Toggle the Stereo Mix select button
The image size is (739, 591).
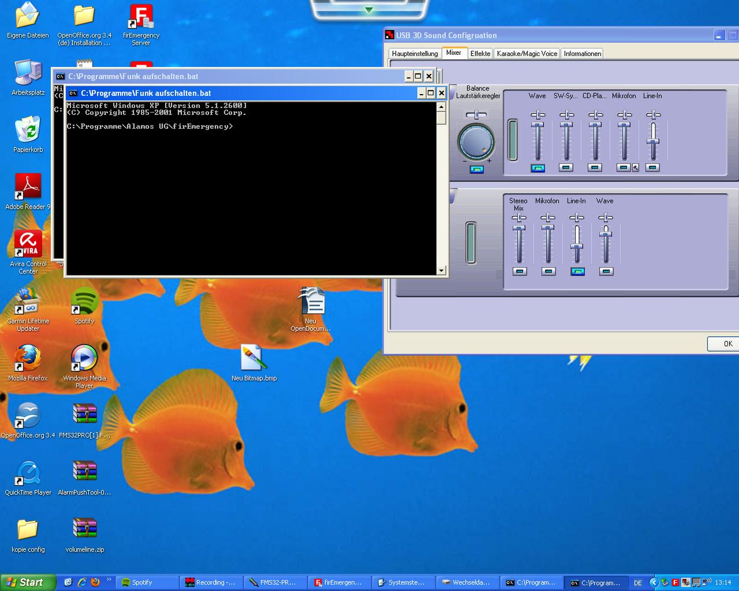[519, 272]
